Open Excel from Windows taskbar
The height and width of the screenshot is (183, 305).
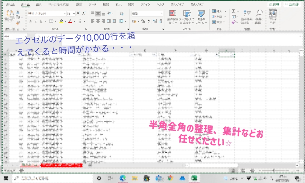click(x=194, y=178)
